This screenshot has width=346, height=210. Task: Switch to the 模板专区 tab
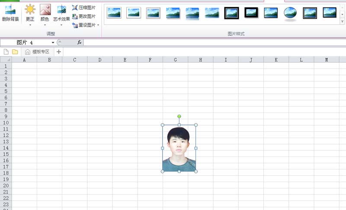coord(38,52)
